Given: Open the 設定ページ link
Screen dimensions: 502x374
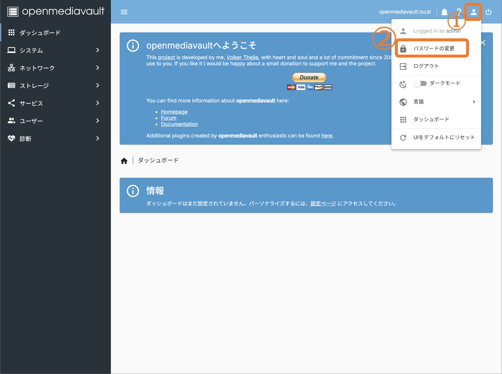Looking at the screenshot, I should pos(323,204).
